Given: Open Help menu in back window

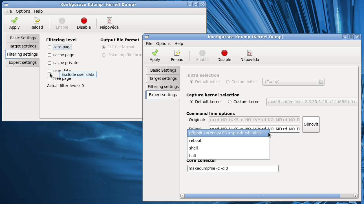Looking at the screenshot, I should tap(38, 11).
